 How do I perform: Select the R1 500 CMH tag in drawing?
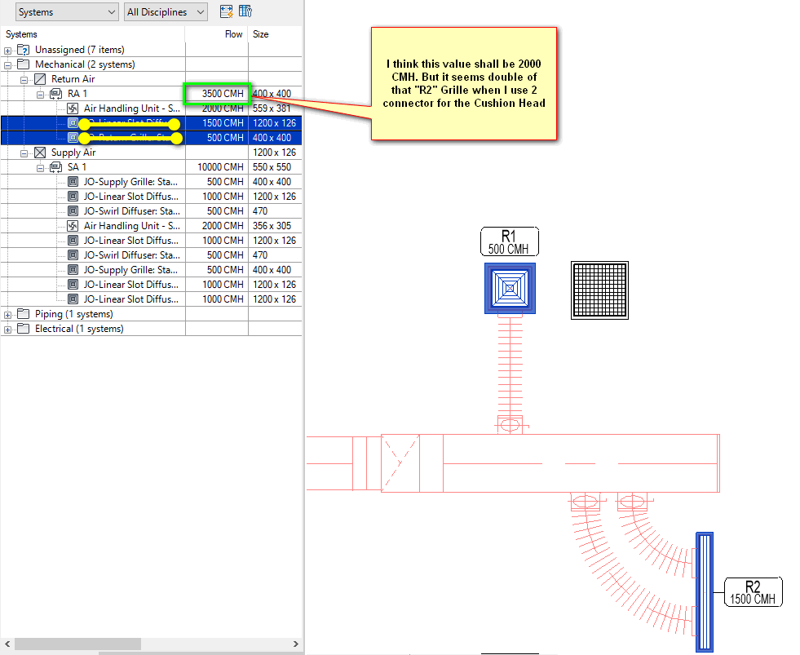click(509, 241)
